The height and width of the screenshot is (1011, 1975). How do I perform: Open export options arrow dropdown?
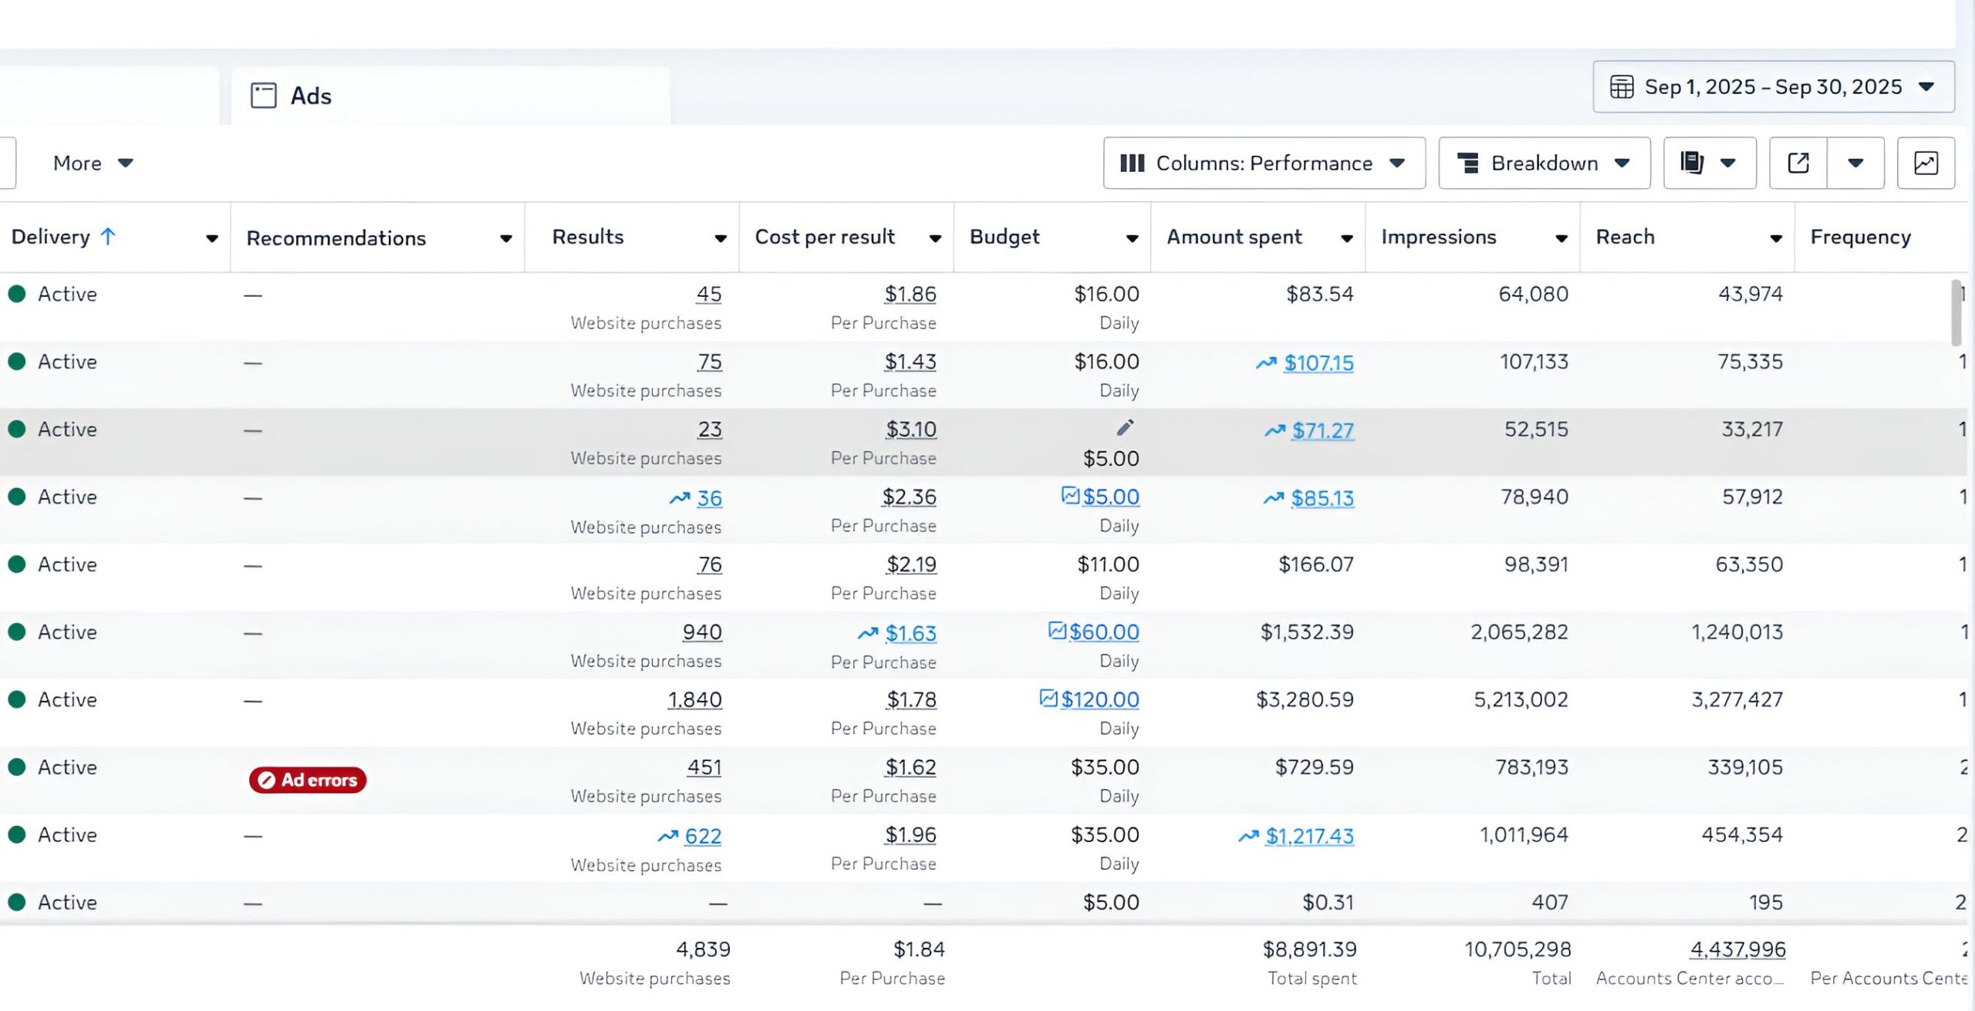point(1855,163)
